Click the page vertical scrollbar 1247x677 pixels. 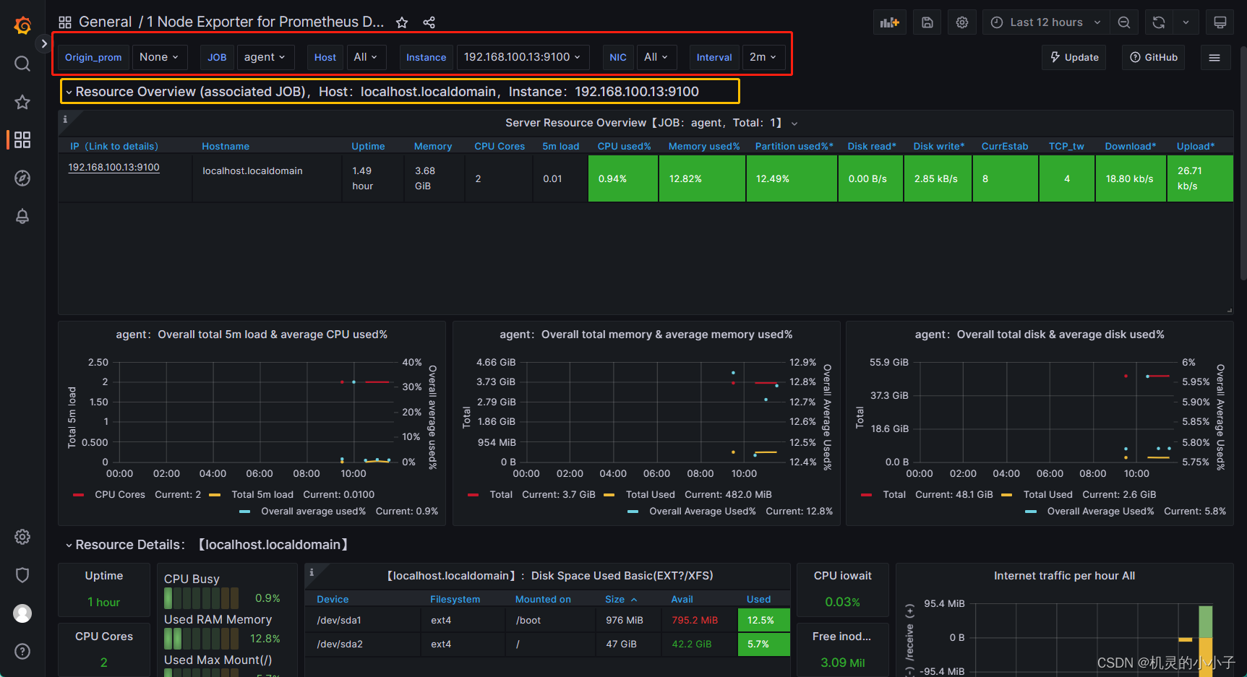coord(1243,163)
